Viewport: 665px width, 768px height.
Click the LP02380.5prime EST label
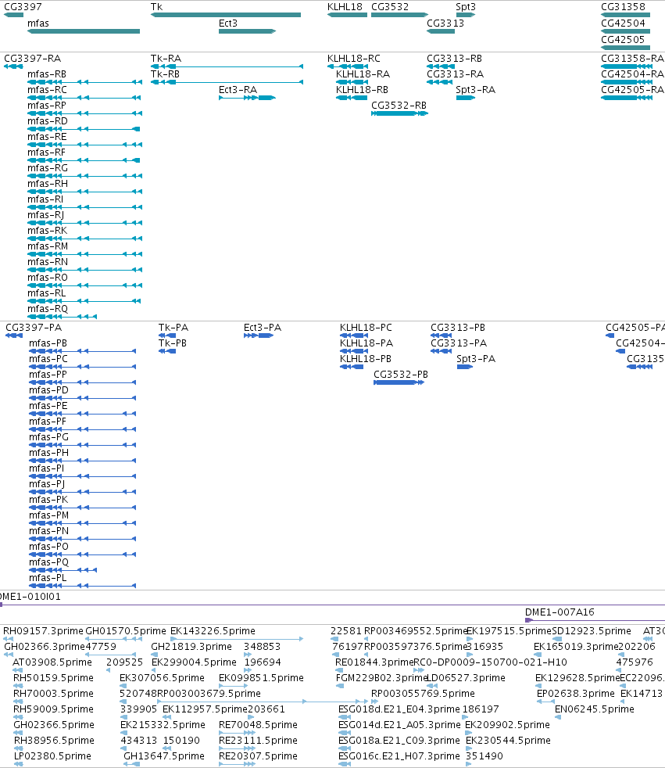52,755
